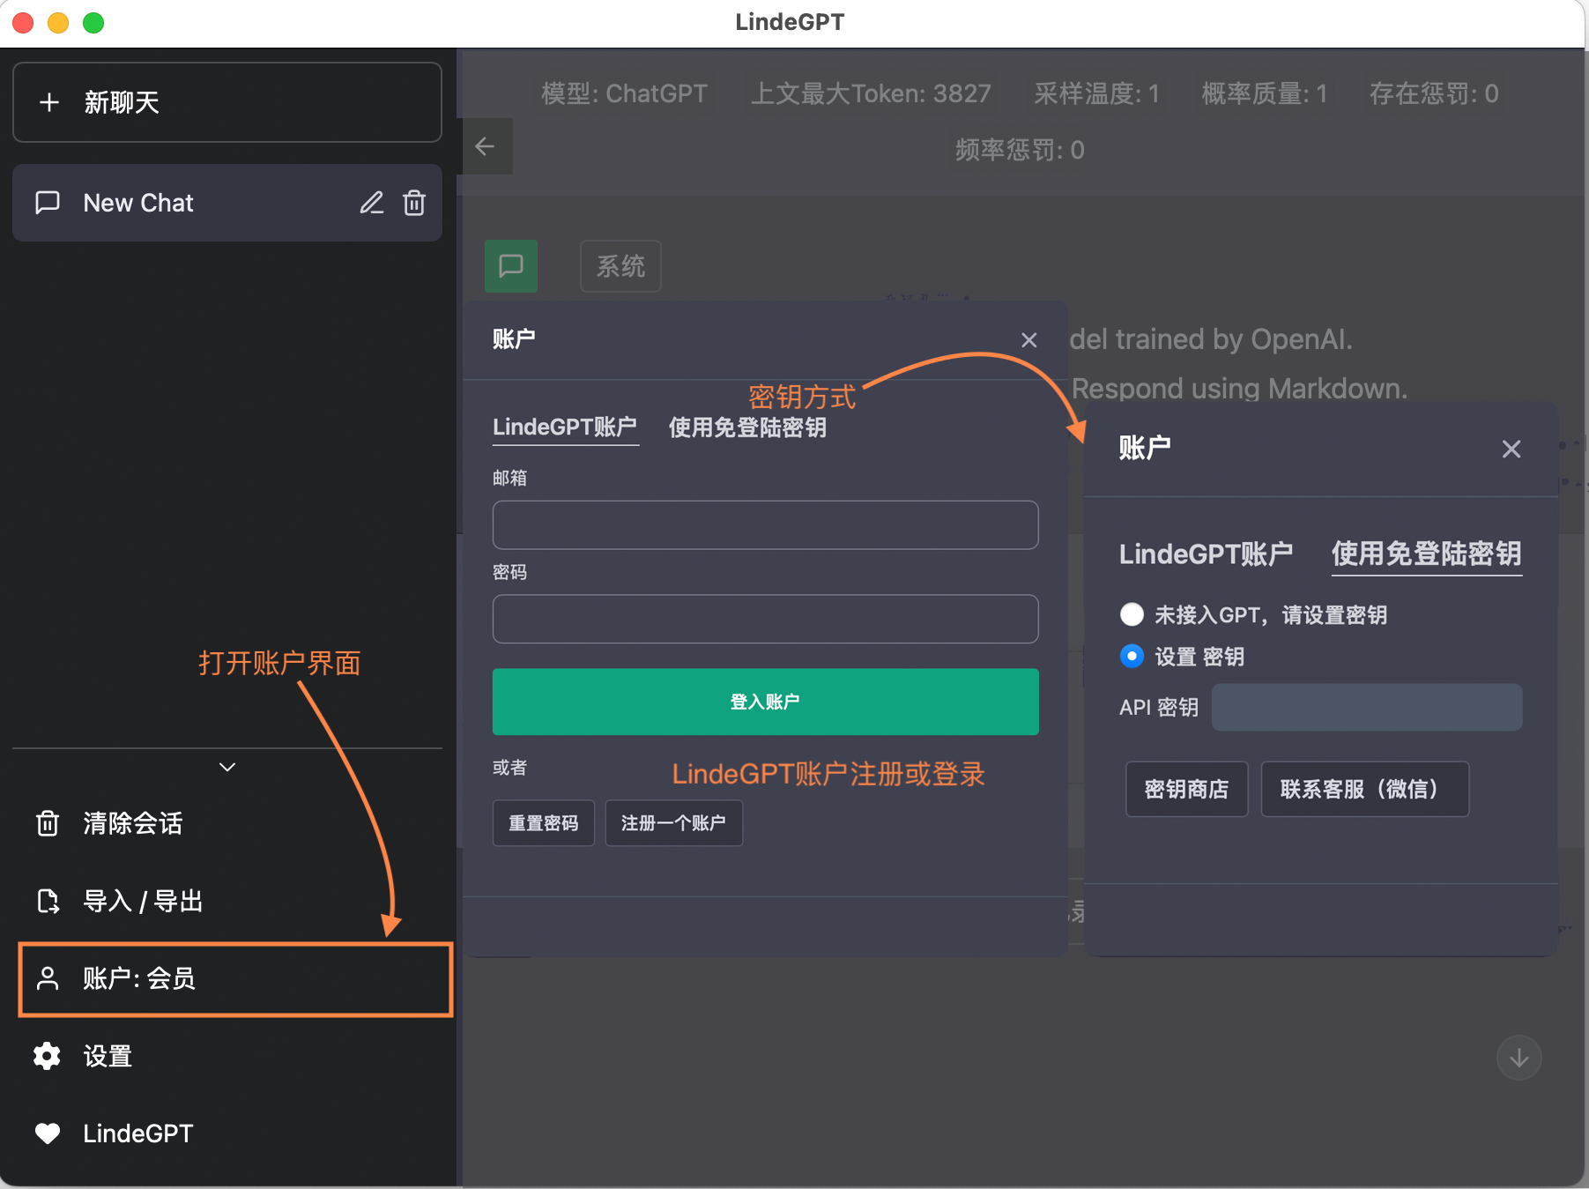Click the green chat bubble icon
Viewport: 1589px width, 1189px height.
point(511,265)
